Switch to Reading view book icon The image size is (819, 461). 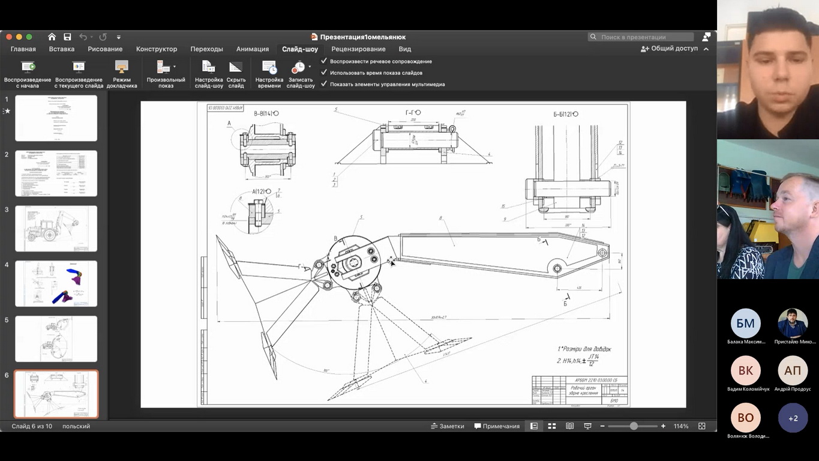pyautogui.click(x=570, y=426)
